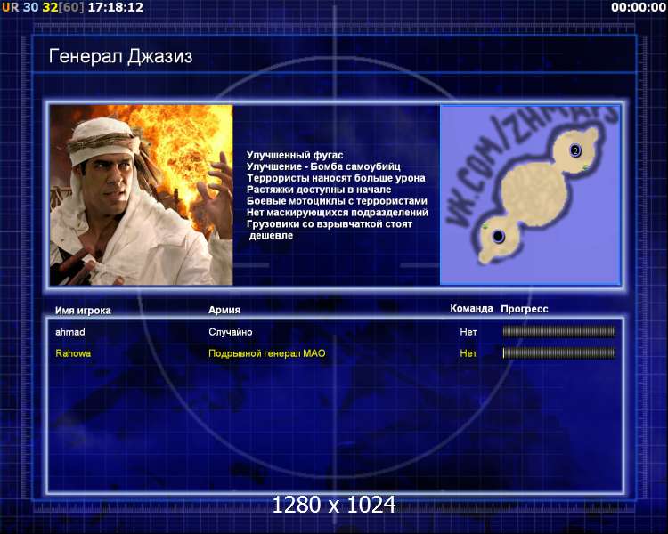Click the "Имя игрока" column header
This screenshot has height=534, width=668.
pos(83,311)
